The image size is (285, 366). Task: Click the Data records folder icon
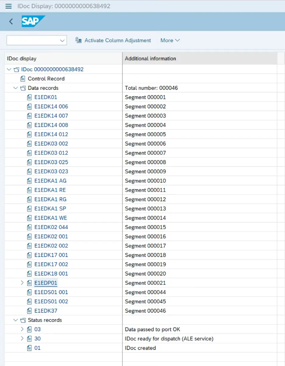click(23, 88)
